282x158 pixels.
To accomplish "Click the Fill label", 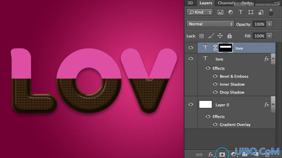I will [248, 36].
